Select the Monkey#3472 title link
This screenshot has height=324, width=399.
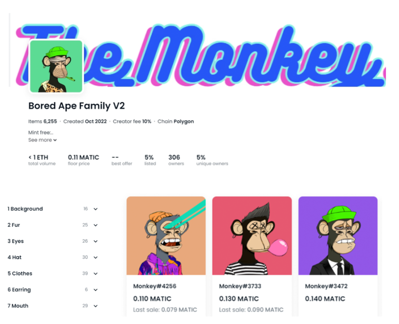point(326,286)
